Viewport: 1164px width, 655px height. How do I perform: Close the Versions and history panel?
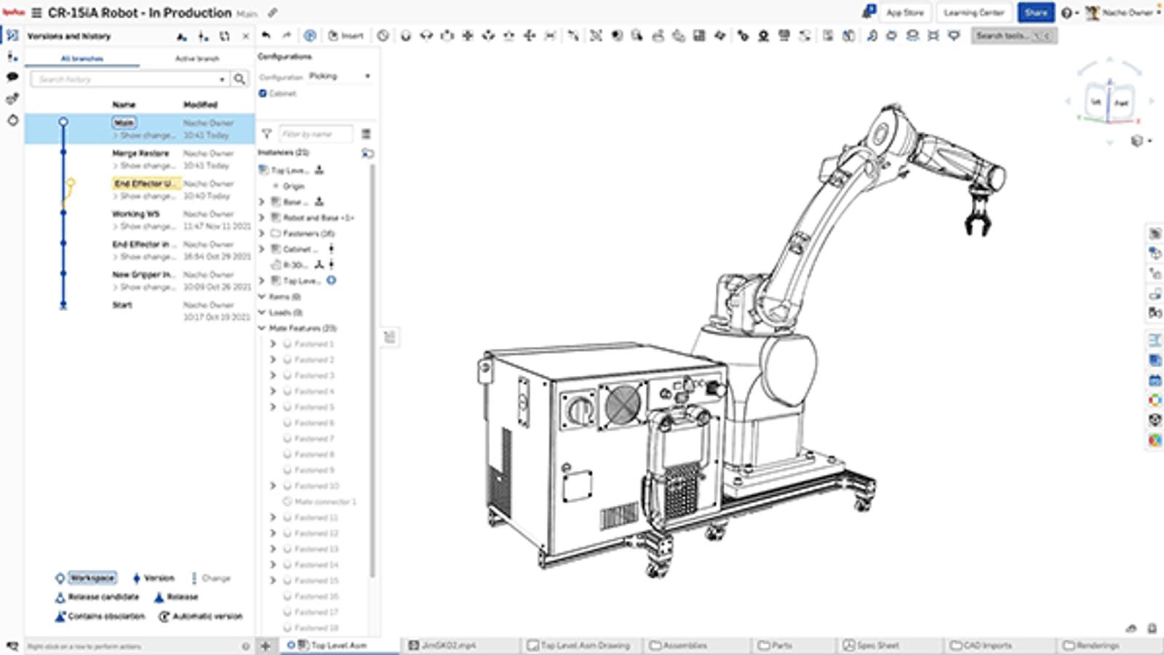pyautogui.click(x=246, y=36)
